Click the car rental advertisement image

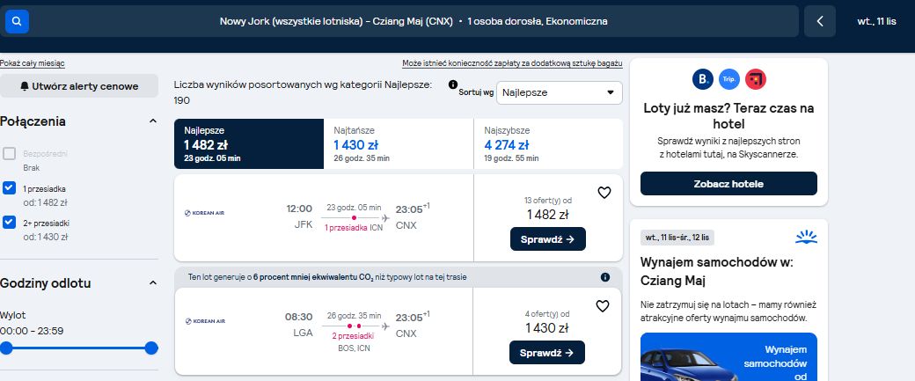click(x=728, y=356)
